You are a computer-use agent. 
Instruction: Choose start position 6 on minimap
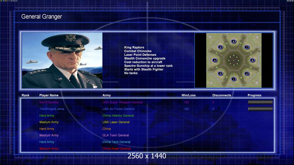tap(233, 42)
